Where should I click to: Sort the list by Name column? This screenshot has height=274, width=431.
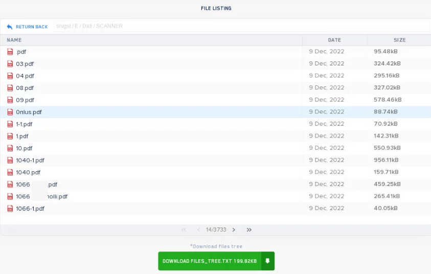pyautogui.click(x=14, y=40)
